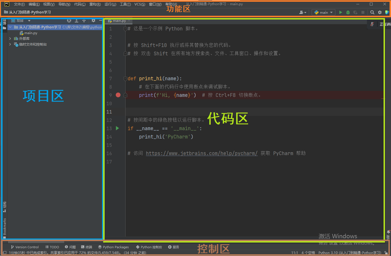Viewport: 391px width, 256px height.
Task: Open the 服务 services tool window
Action: point(174,247)
